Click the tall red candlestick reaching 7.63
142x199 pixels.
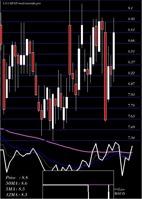click(x=105, y=76)
